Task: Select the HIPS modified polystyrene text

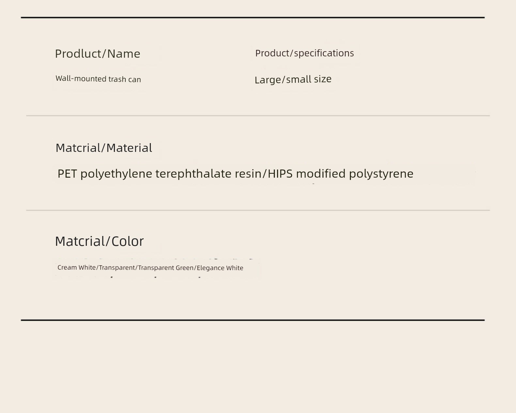Action: click(x=340, y=174)
